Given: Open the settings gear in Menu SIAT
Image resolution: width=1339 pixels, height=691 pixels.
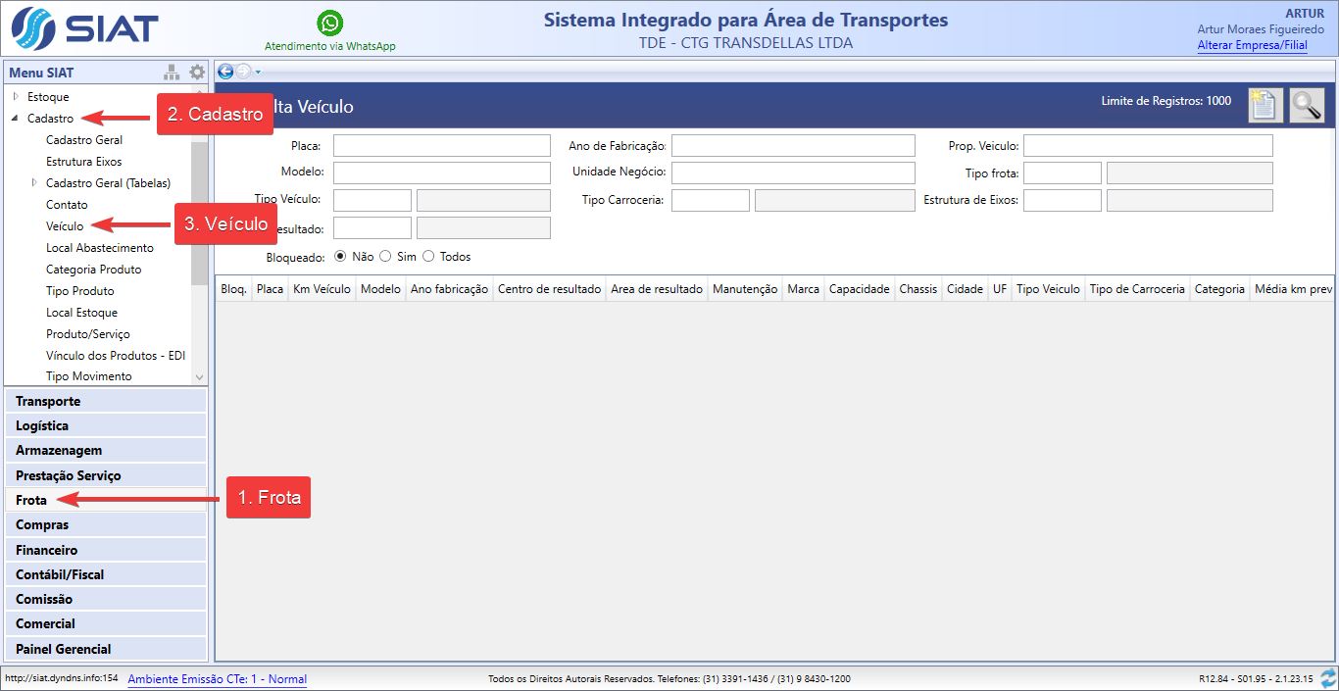Looking at the screenshot, I should pos(197,73).
